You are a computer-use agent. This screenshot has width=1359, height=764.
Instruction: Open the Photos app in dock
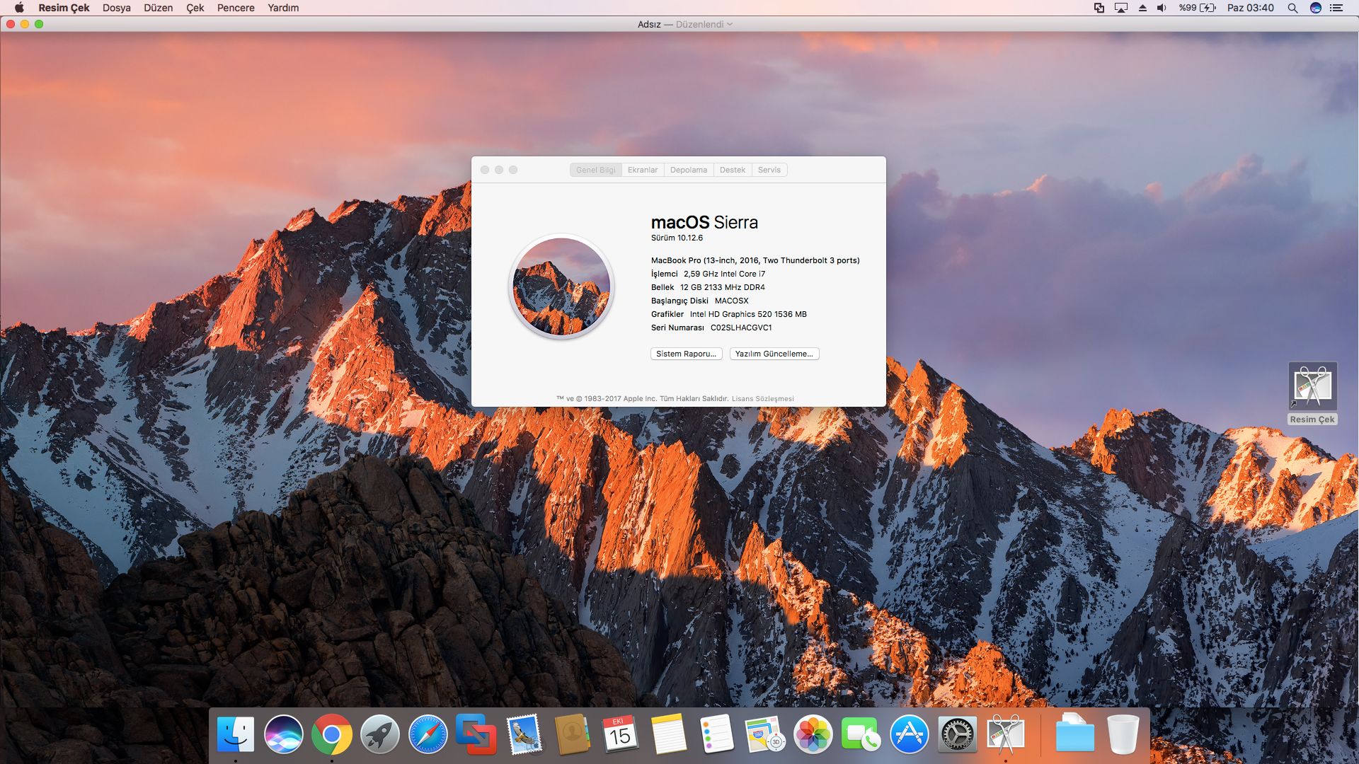(813, 735)
